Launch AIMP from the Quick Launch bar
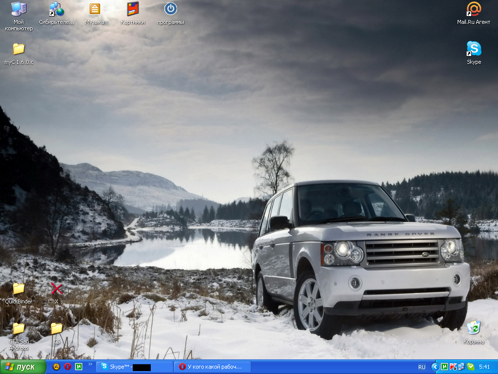498x374 pixels. (56, 367)
